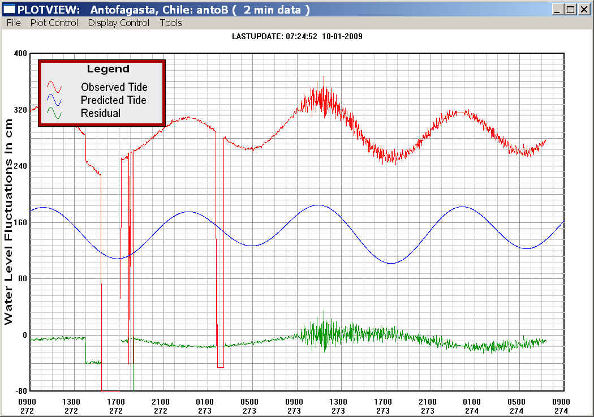Click the red Observed Tide wave icon
This screenshot has width=594, height=417.
pyautogui.click(x=54, y=87)
